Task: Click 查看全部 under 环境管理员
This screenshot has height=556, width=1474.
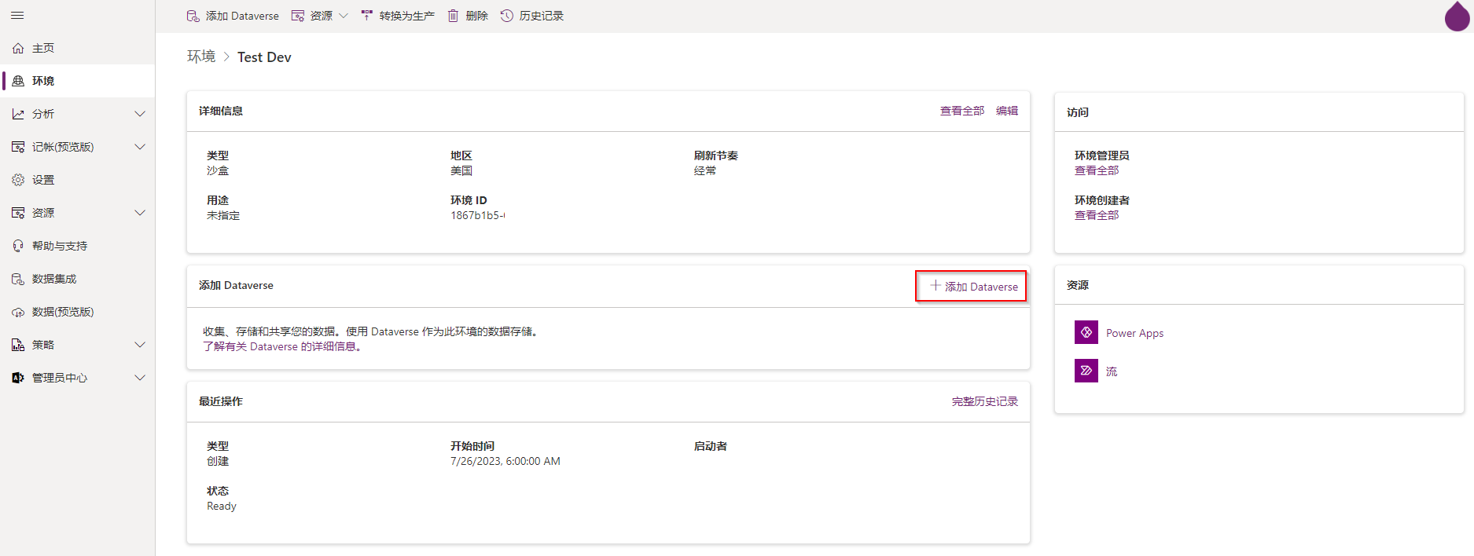Action: coord(1097,170)
